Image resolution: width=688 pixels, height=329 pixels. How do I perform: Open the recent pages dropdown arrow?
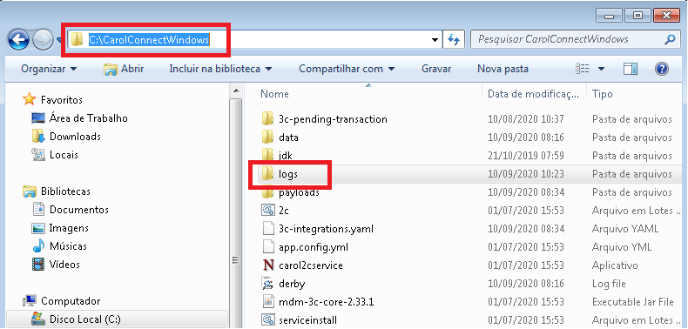click(x=59, y=41)
